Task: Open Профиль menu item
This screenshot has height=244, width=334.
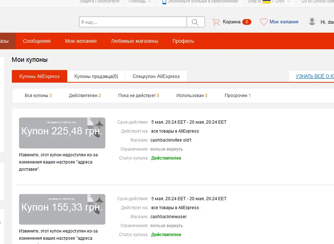Action: [183, 41]
